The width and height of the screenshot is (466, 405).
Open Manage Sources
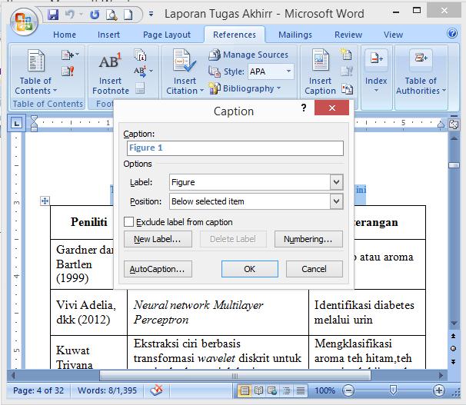[x=248, y=55]
